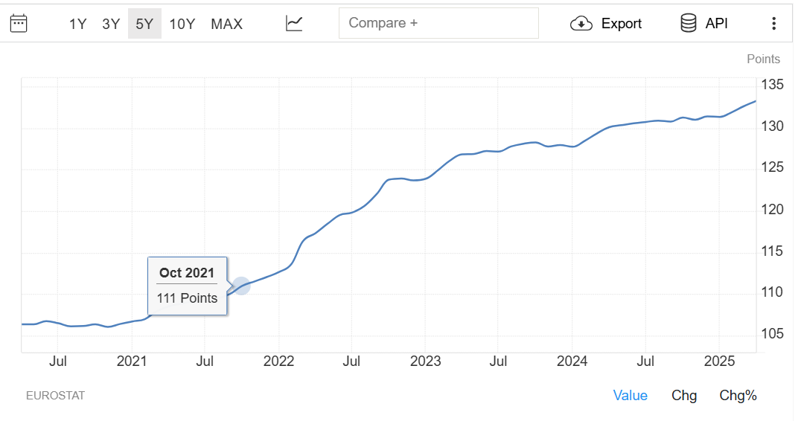Switch to the 10Y time range
Viewport: 801px width, 421px height.
[182, 24]
